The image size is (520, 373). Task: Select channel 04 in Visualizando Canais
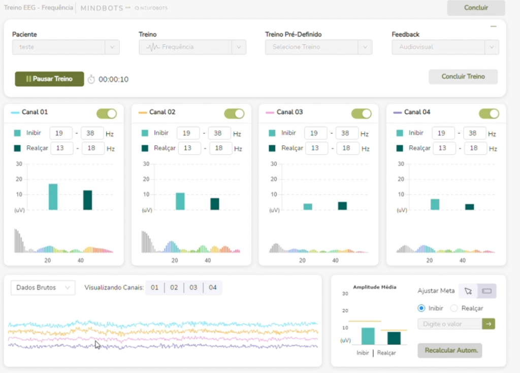click(x=213, y=287)
